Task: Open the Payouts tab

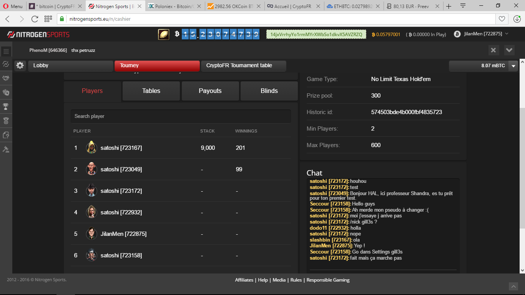Action: 210,91
